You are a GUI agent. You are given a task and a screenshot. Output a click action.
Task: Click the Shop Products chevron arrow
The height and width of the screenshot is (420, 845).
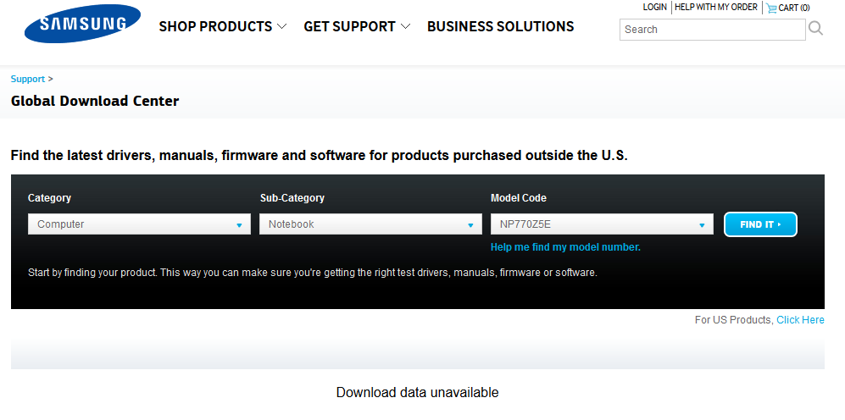[281, 26]
